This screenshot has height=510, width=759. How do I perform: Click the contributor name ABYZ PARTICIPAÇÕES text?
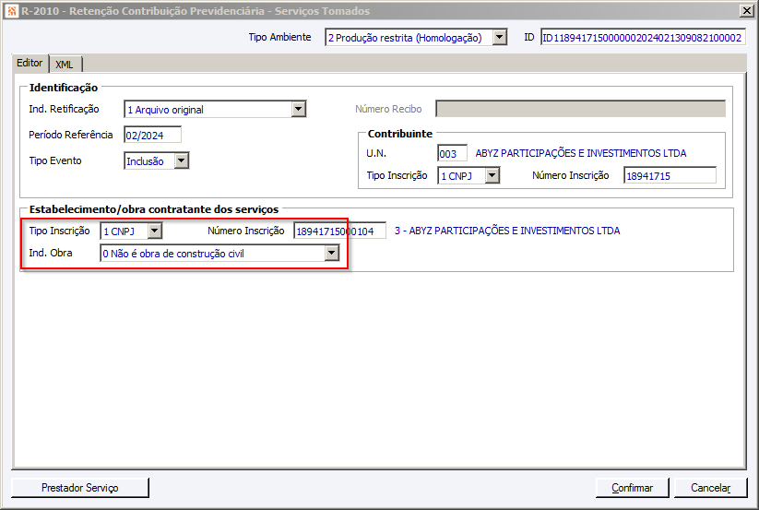click(x=581, y=153)
